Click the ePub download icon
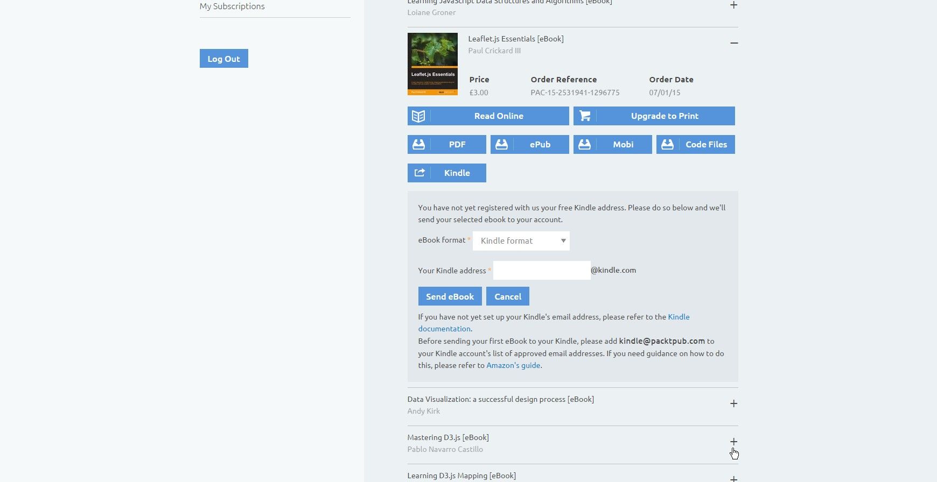Viewport: 937px width, 482px height. 501,144
